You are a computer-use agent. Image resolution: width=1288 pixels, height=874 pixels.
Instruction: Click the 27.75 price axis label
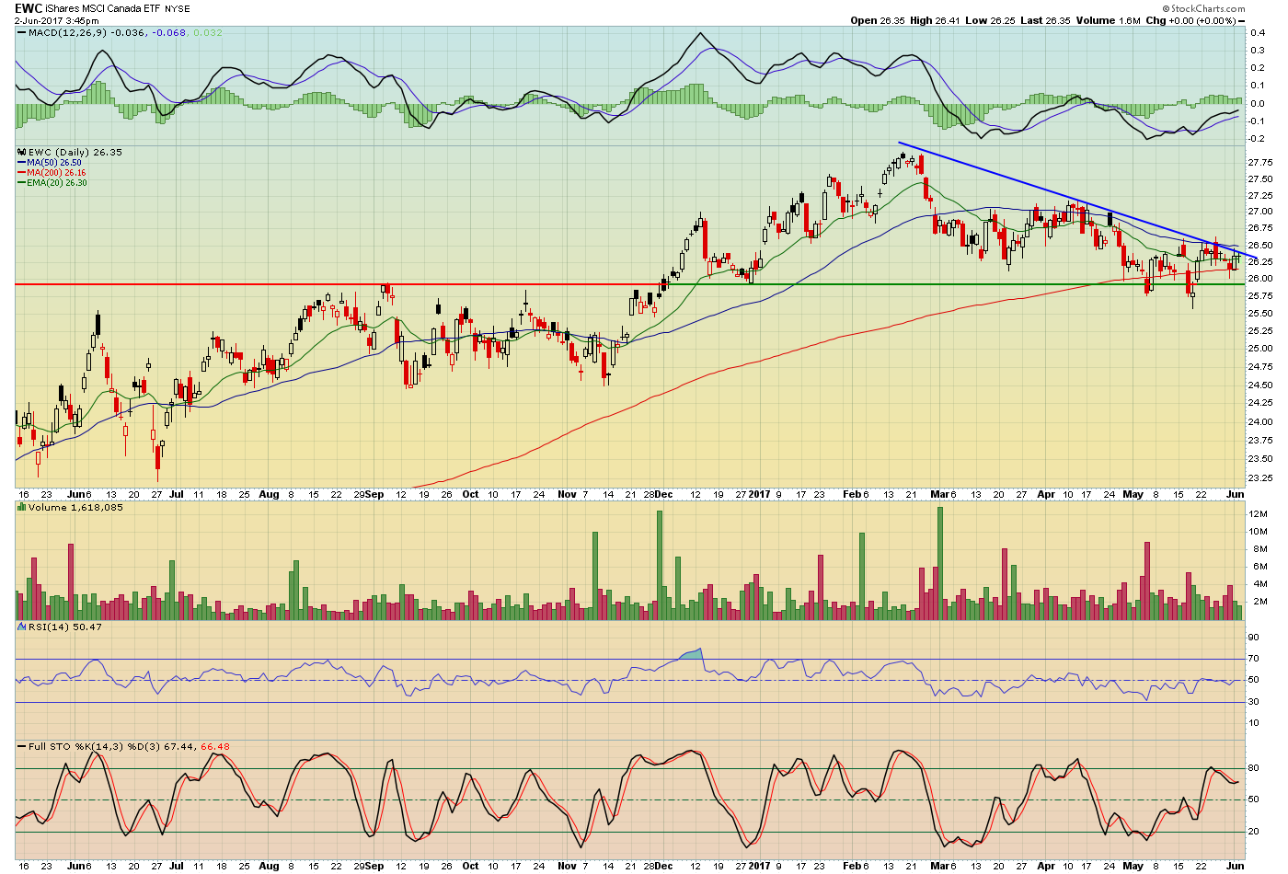point(1259,163)
